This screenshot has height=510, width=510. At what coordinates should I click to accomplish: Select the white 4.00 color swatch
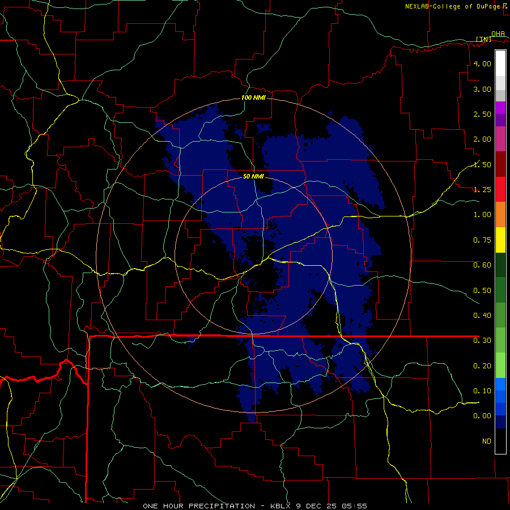tap(500, 63)
